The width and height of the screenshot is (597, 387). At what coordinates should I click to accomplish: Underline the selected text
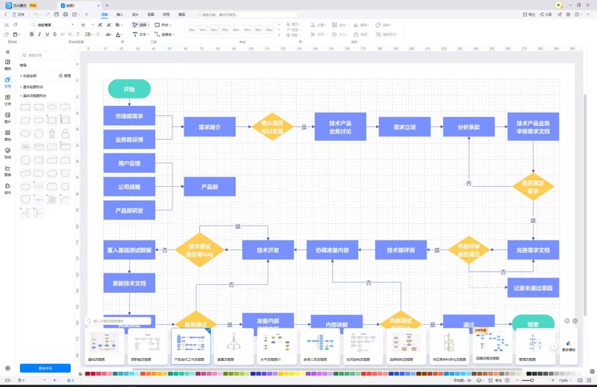point(47,34)
